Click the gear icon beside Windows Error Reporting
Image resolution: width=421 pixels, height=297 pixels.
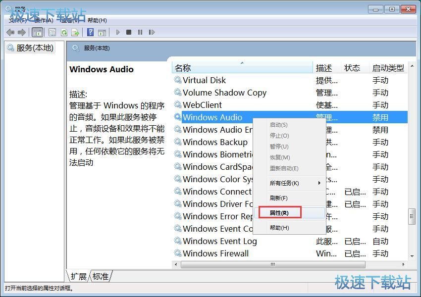pos(178,216)
